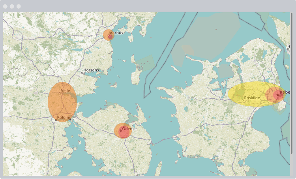Click the Horsens city label
This screenshot has width=296, height=179.
point(91,70)
